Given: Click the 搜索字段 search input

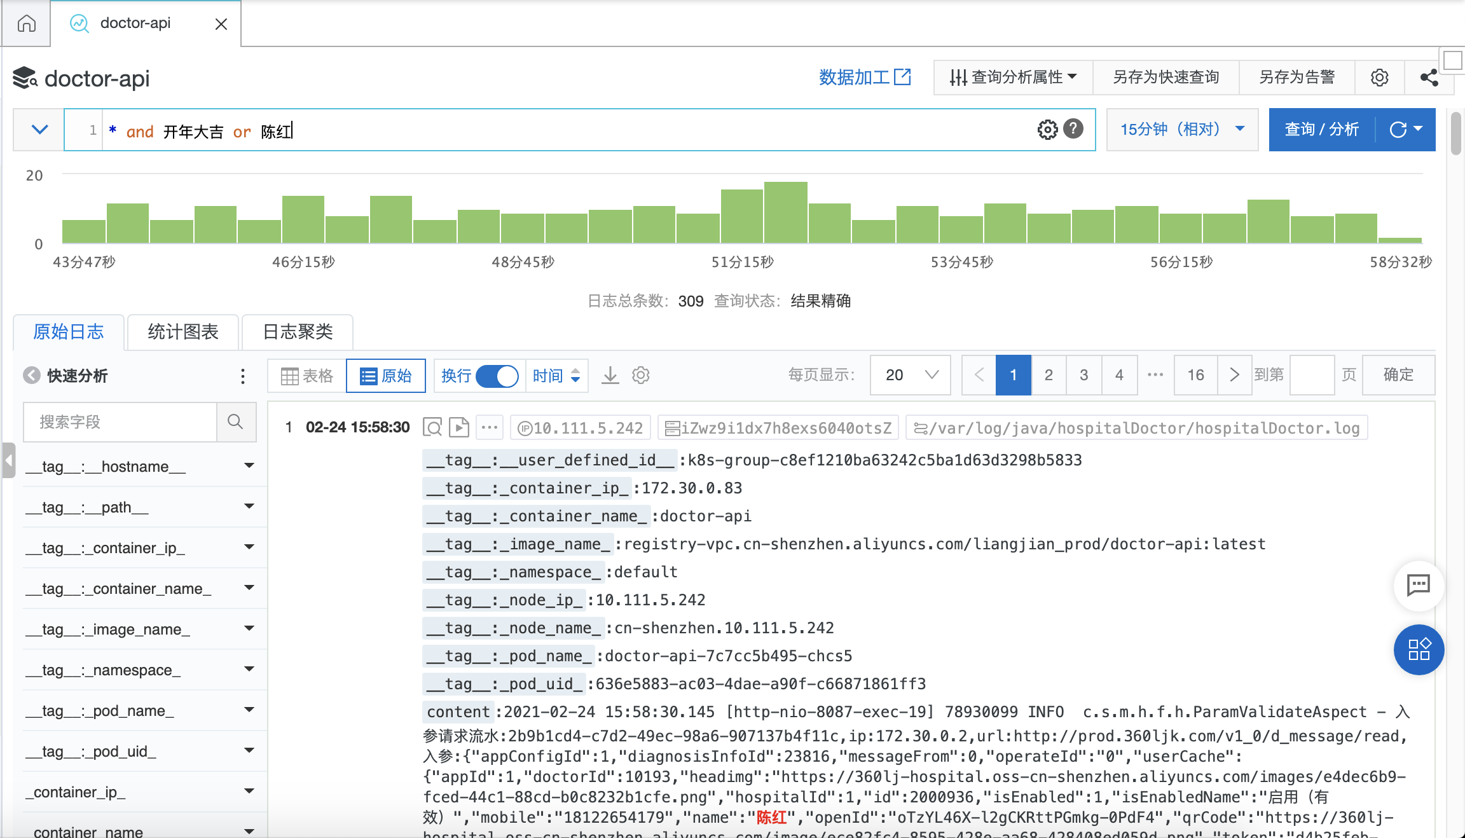Looking at the screenshot, I should (x=121, y=422).
